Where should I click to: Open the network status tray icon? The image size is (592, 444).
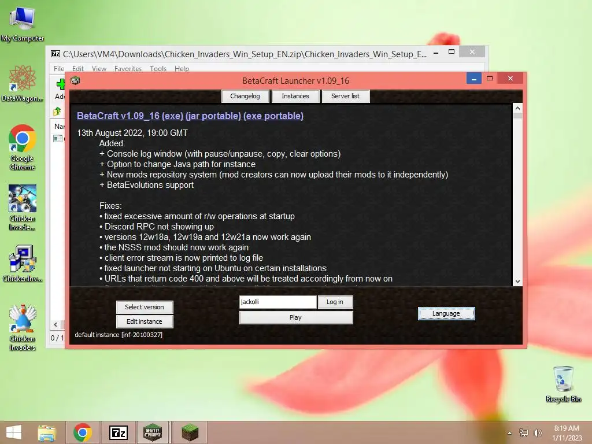click(x=524, y=433)
